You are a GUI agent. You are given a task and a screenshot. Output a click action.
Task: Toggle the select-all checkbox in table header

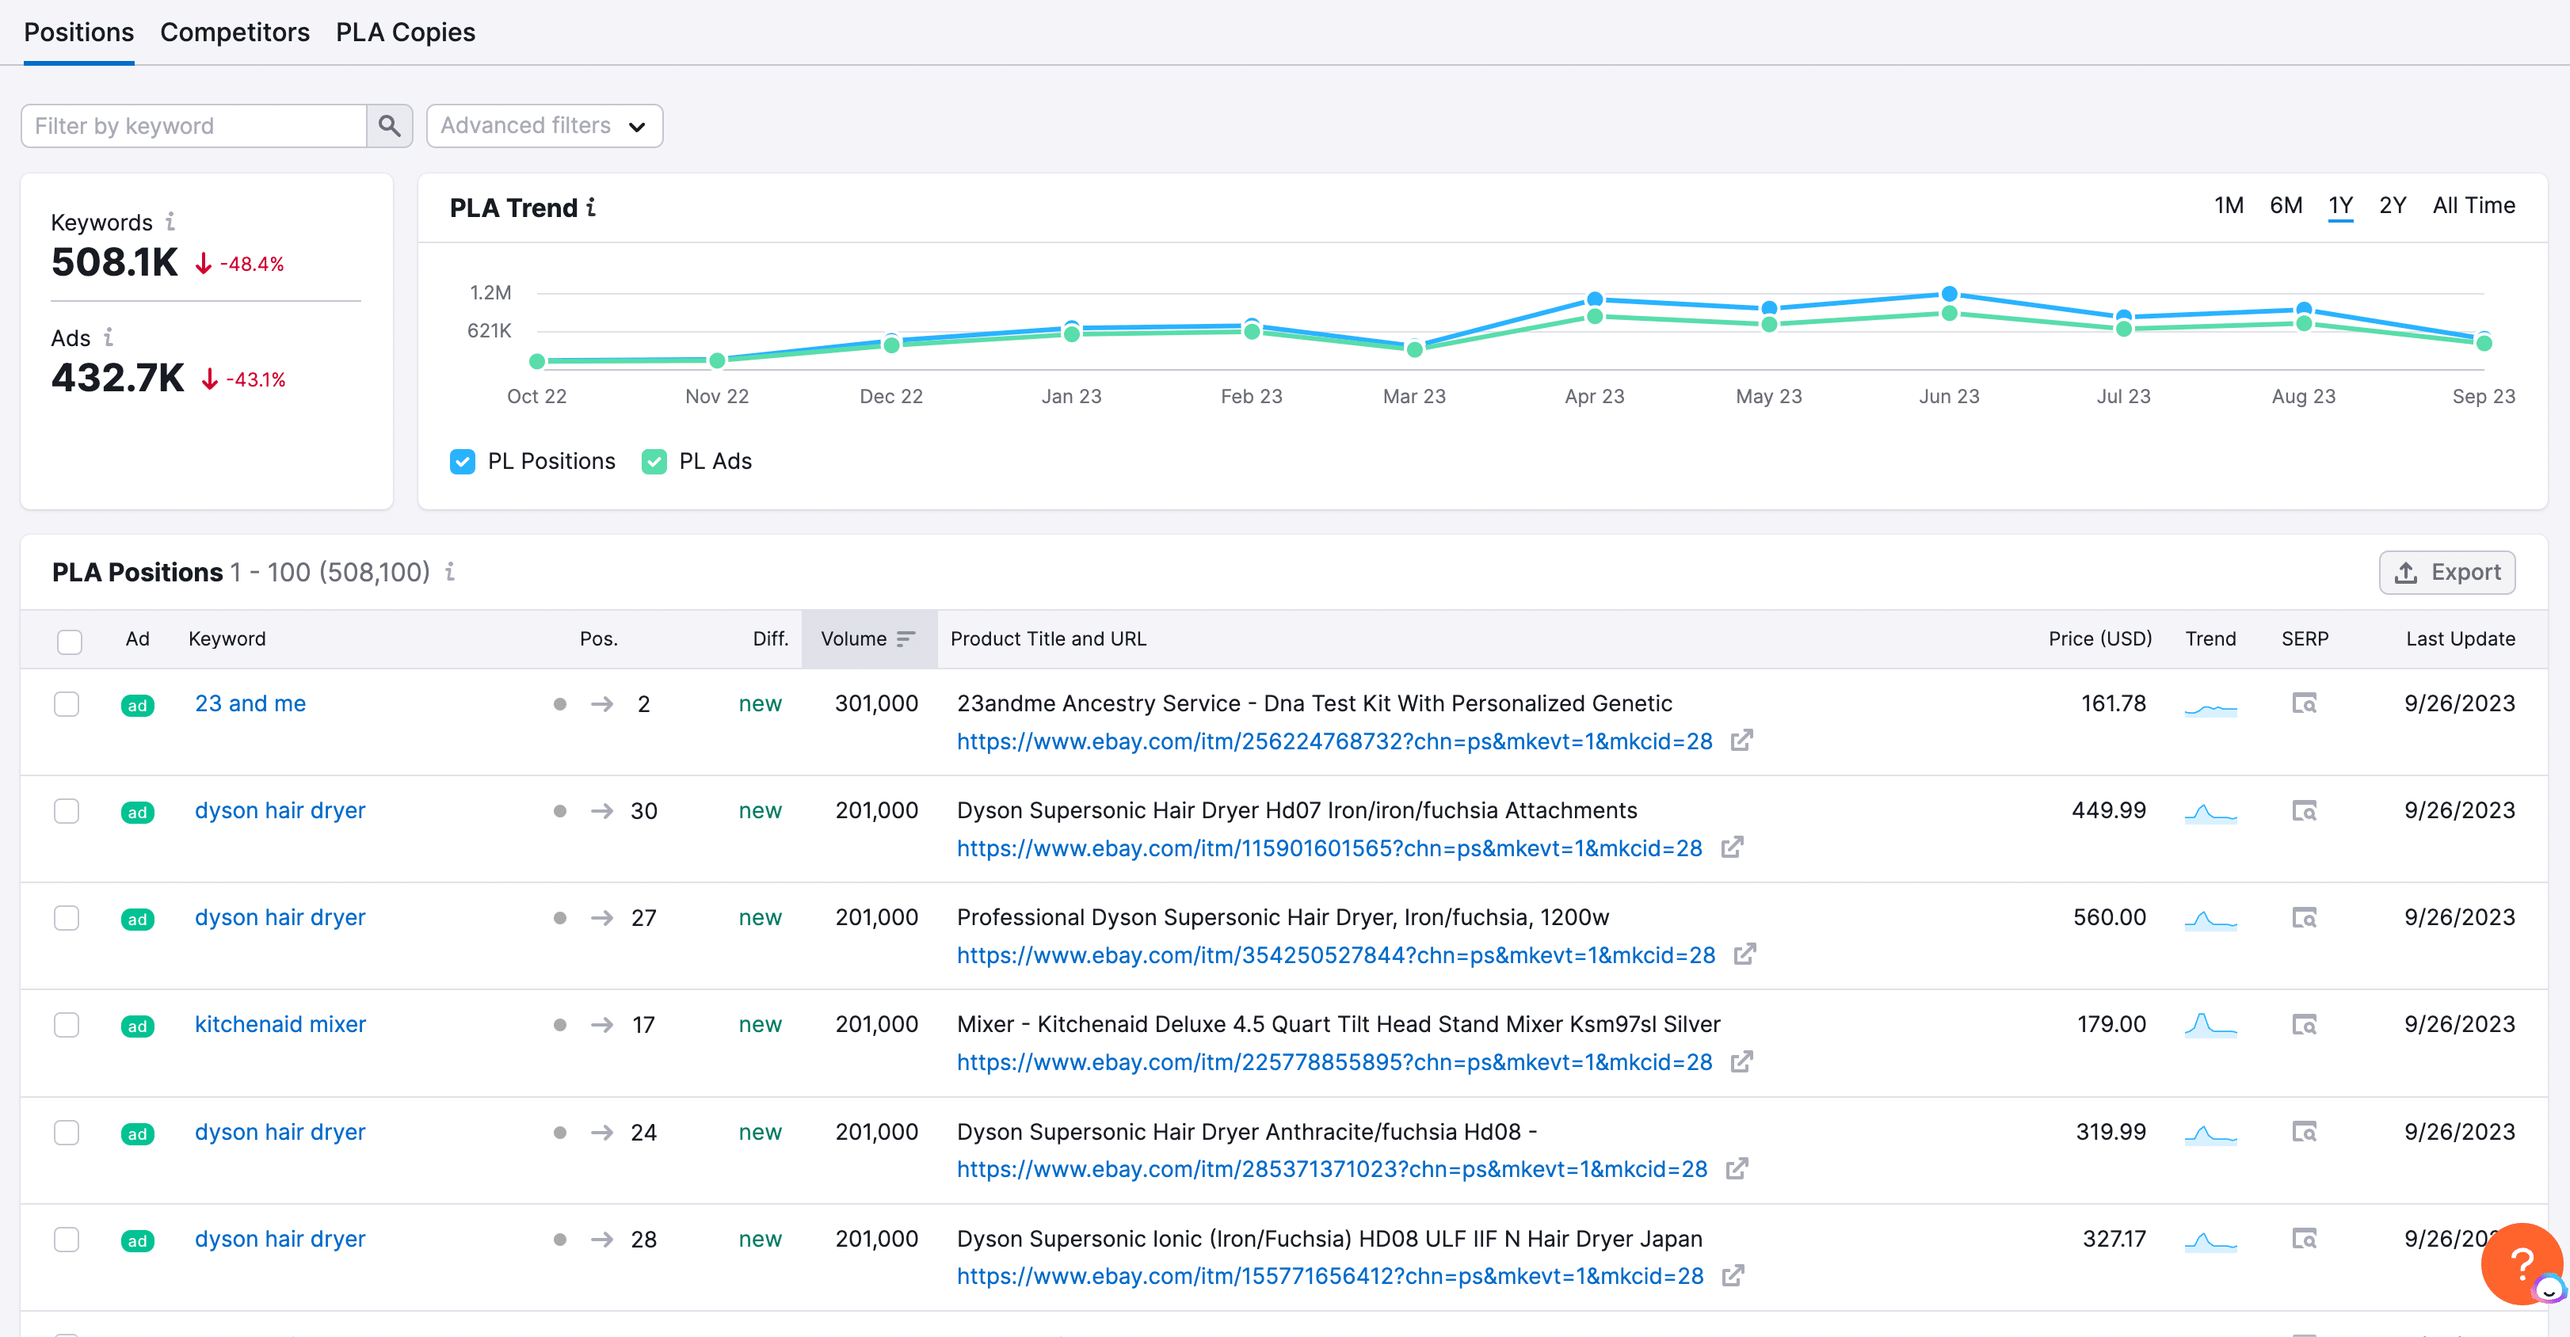(x=70, y=641)
